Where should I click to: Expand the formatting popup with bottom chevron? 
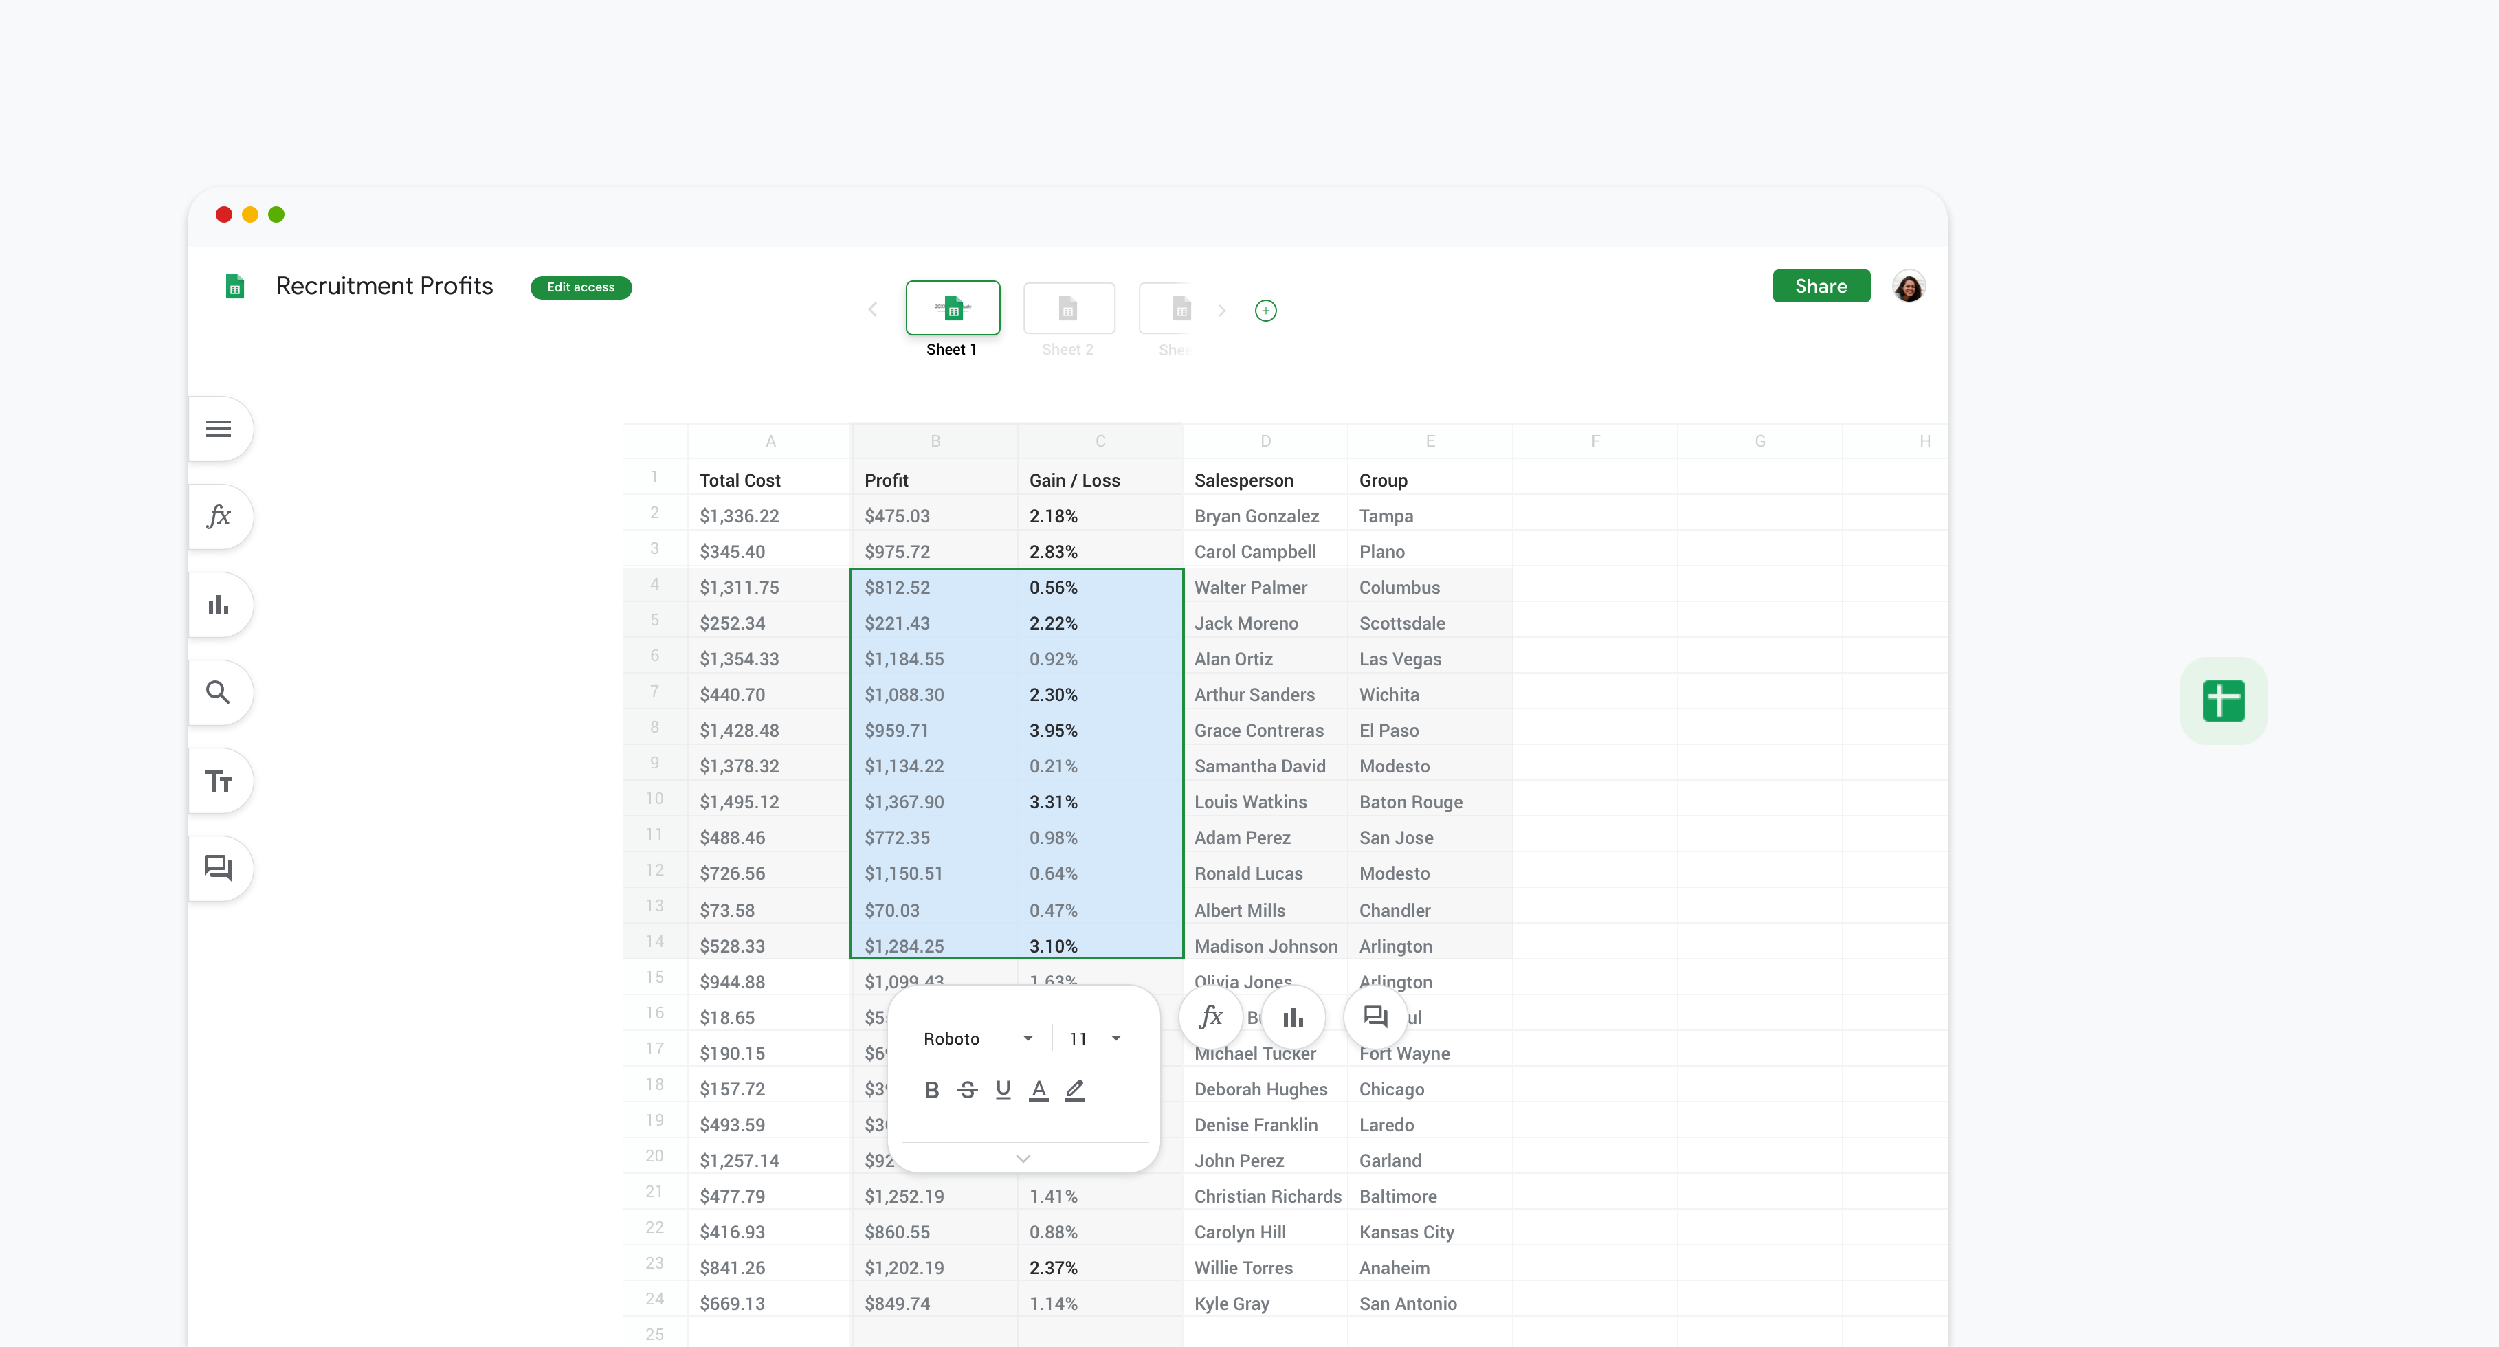[1023, 1158]
